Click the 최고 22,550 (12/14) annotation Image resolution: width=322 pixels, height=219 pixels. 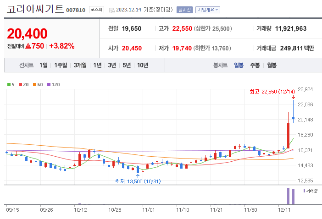pos(272,92)
